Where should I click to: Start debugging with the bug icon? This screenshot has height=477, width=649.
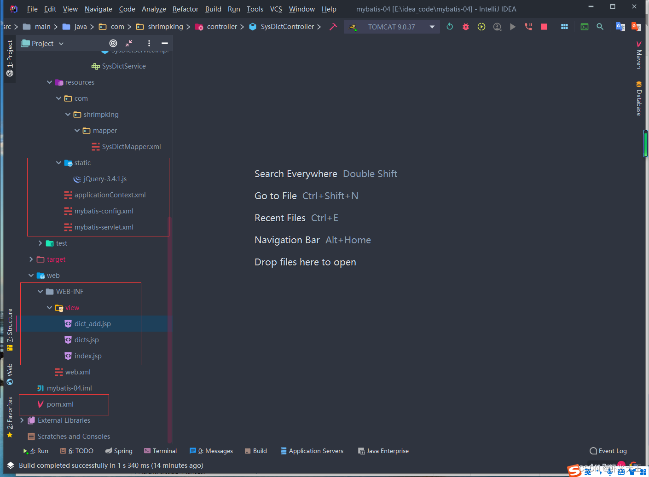click(x=465, y=26)
